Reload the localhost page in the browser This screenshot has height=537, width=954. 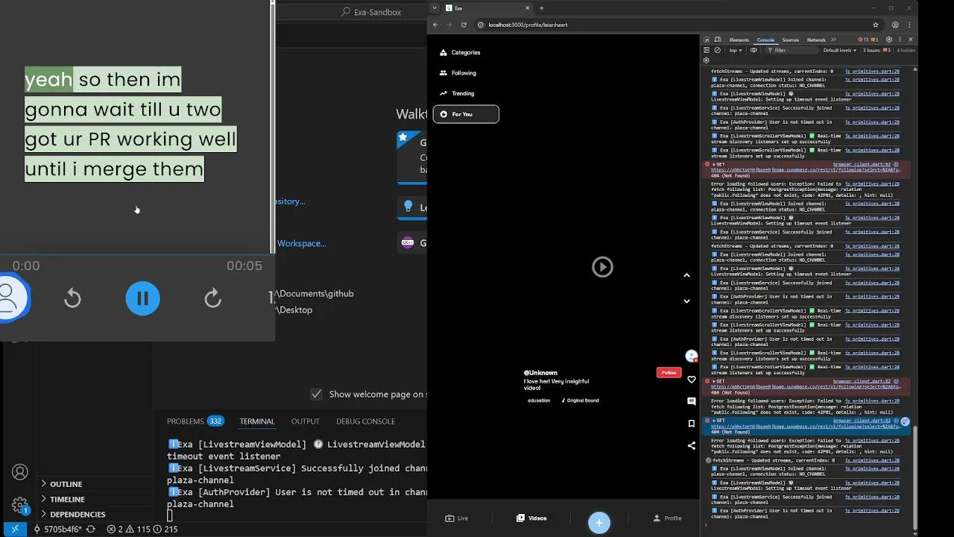[x=464, y=25]
